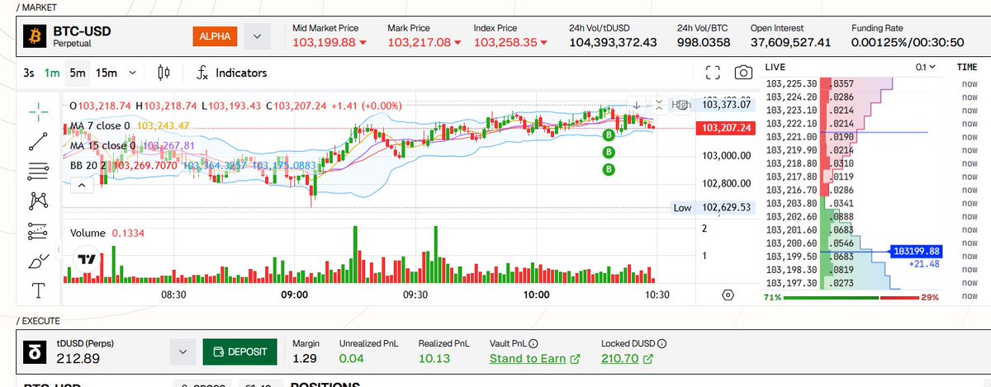Click the collapse icon beside High label
991x387 pixels.
tap(658, 105)
